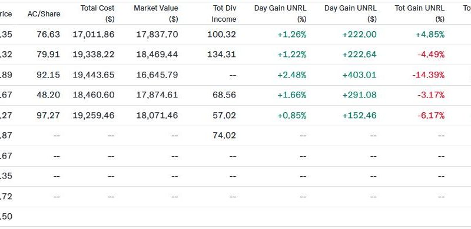Image resolution: width=471 pixels, height=229 pixels.
Task: Sort by Day Gain UNRL (%) column header
Action: pos(280,14)
